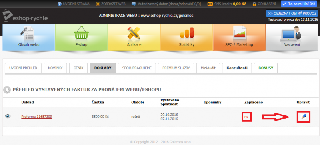Screen dimensions: 320x145
Task: Open the MiniAudit tab
Action: [208, 68]
